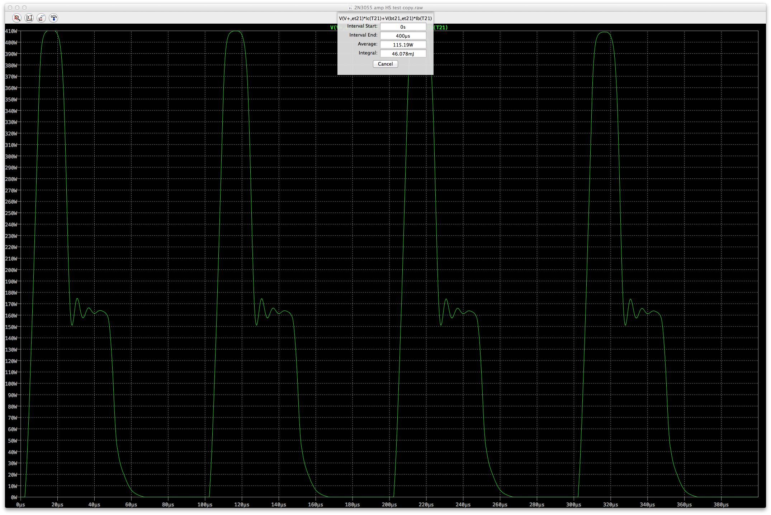Click the zoom-to-fit magnifier icon
Viewport: 771px width, 515px height.
[17, 18]
